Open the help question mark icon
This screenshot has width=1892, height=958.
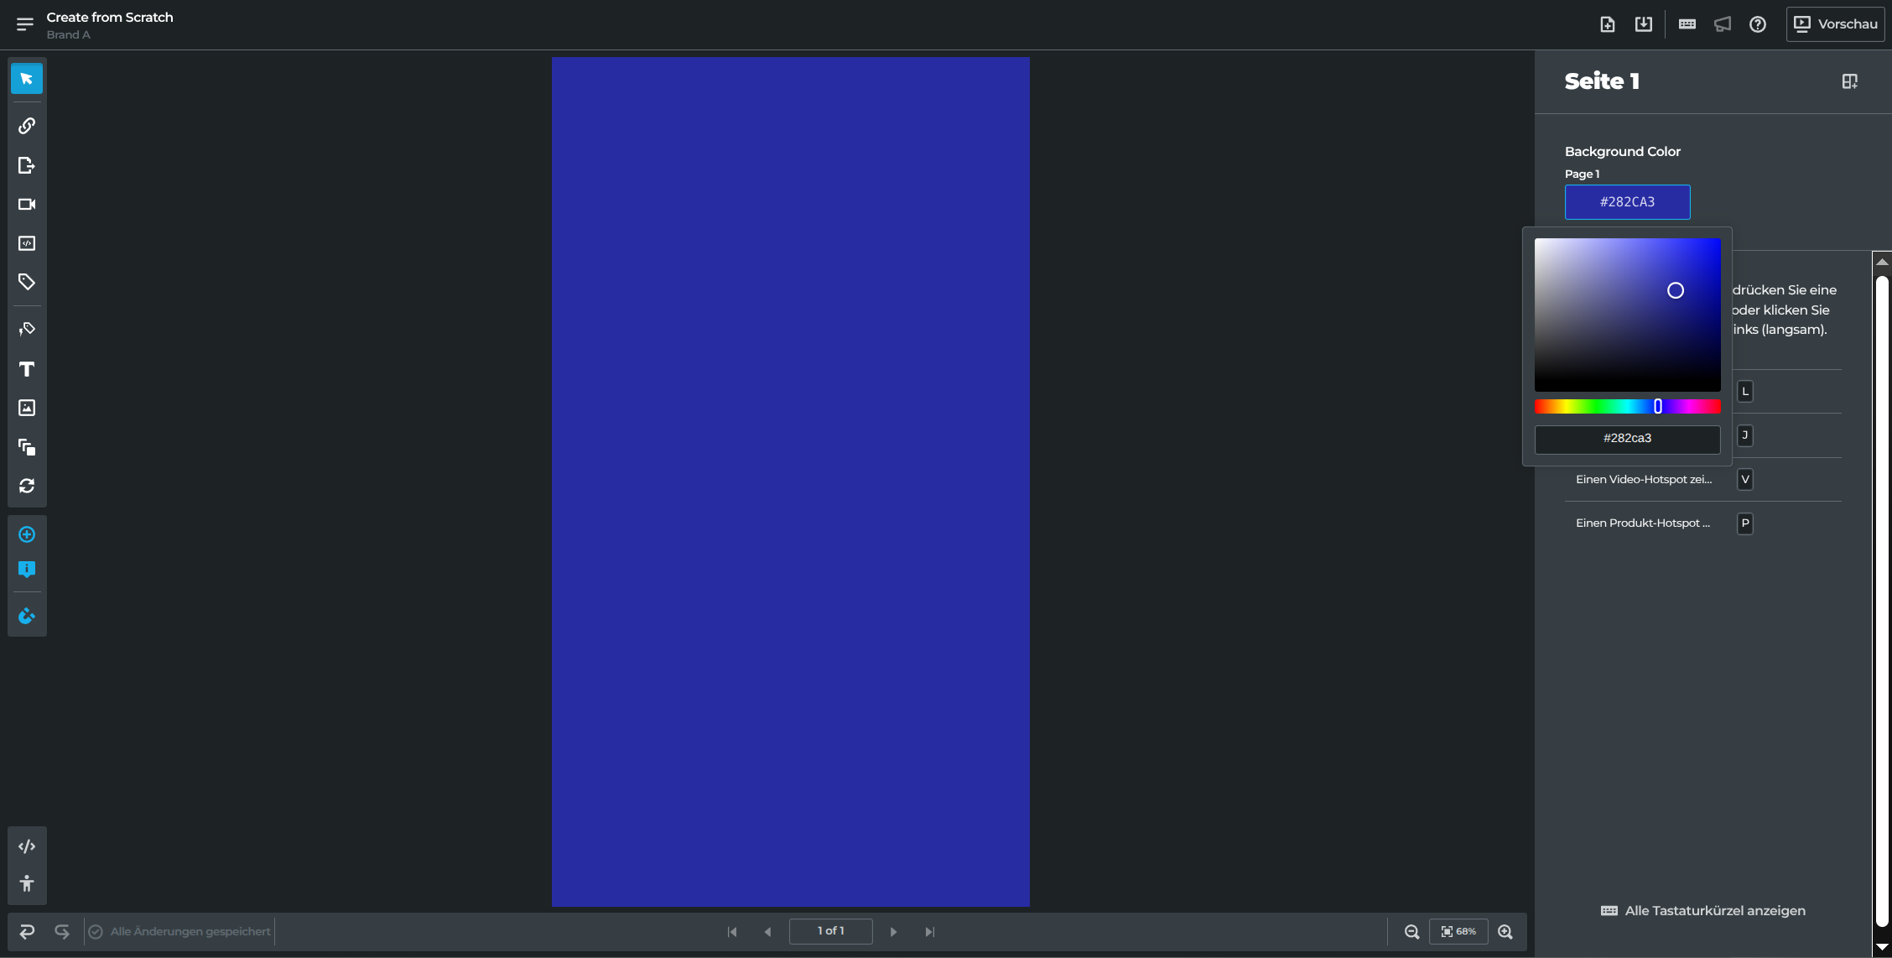[x=1758, y=24]
